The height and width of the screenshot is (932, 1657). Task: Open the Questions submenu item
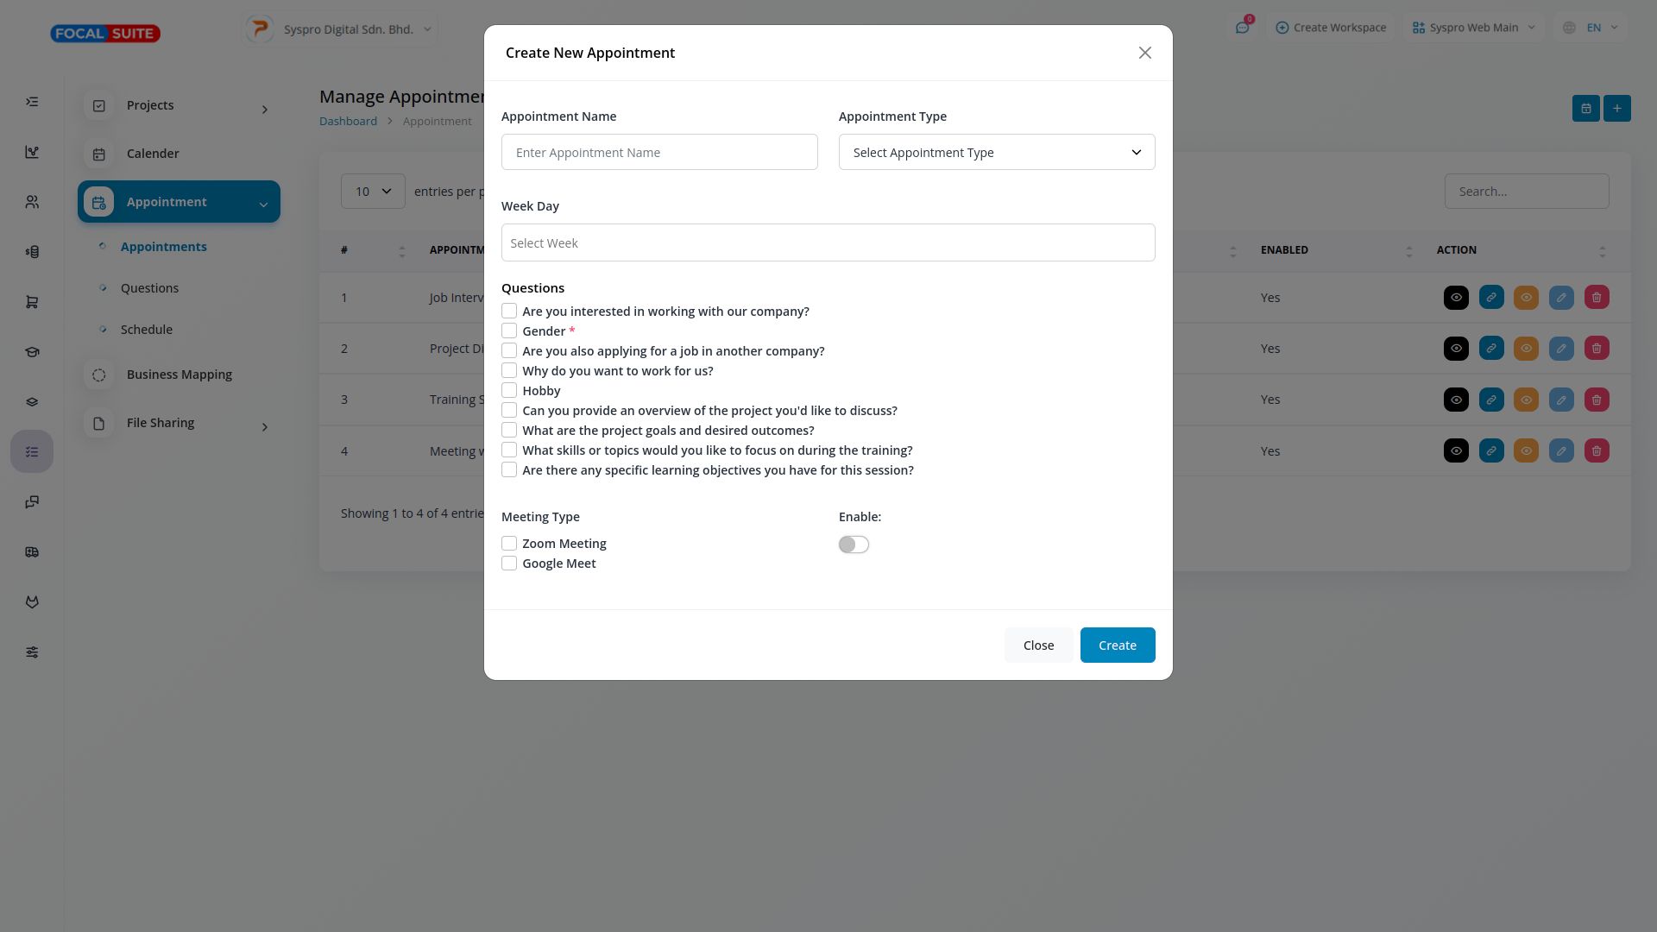(x=149, y=288)
